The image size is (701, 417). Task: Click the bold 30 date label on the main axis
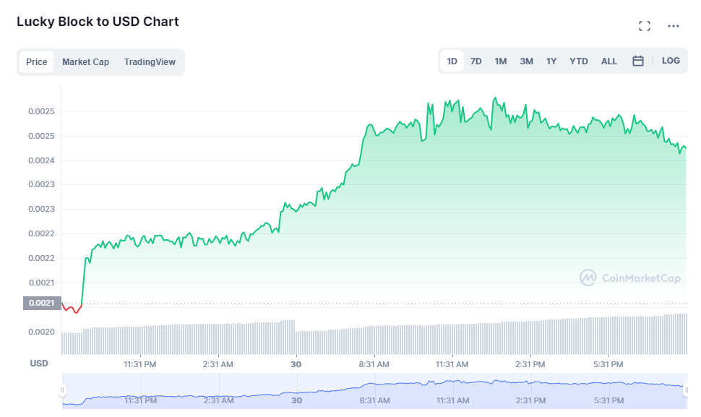click(296, 364)
